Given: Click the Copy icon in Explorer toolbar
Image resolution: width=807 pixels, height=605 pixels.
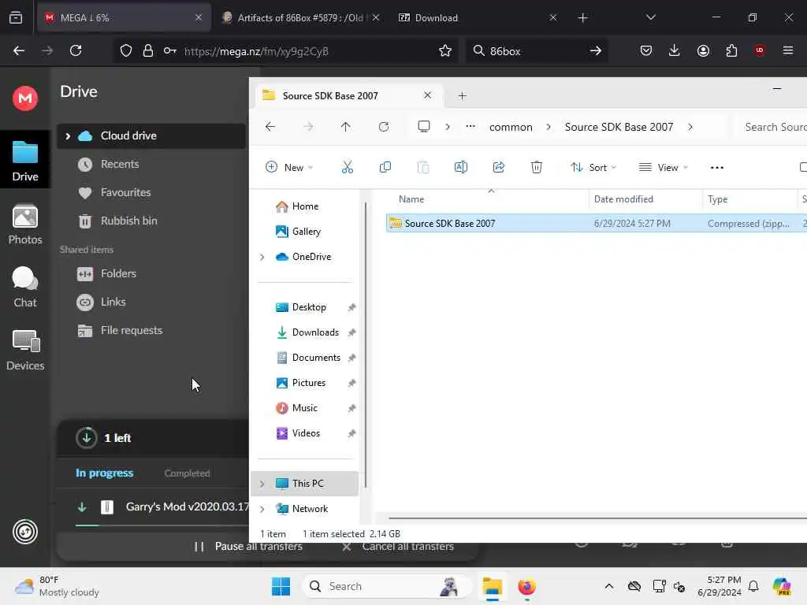Looking at the screenshot, I should pyautogui.click(x=385, y=167).
